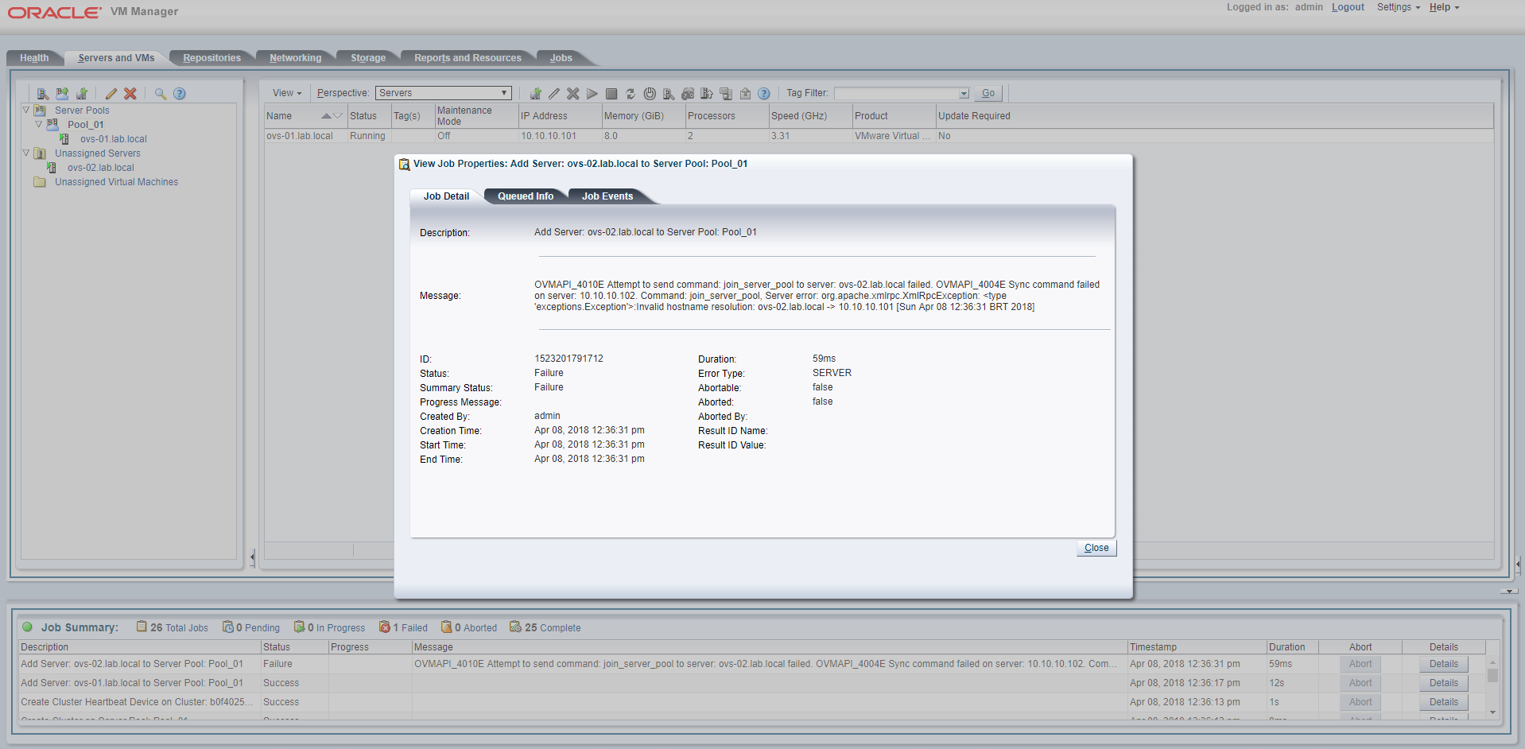Open the Repositories tab
Screen dimensions: 1525x749
tap(211, 58)
